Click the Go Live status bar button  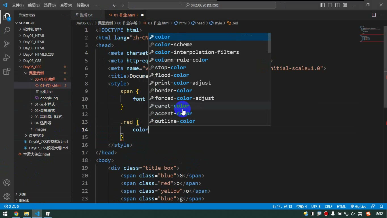(x=358, y=207)
